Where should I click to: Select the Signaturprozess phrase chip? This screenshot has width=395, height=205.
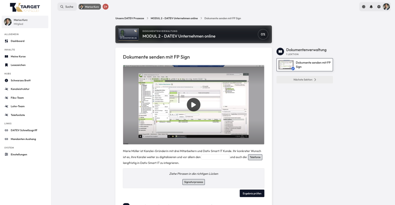pos(194,182)
